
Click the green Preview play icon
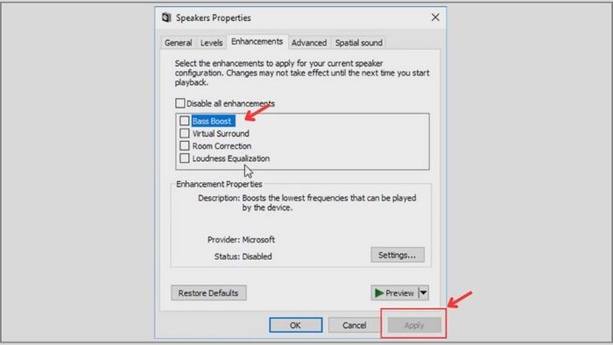[379, 293]
